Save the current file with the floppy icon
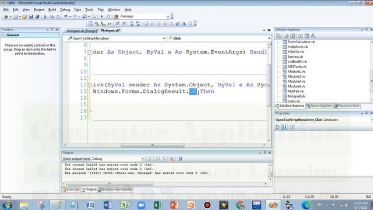Image resolution: width=373 pixels, height=210 pixels. (31, 16)
